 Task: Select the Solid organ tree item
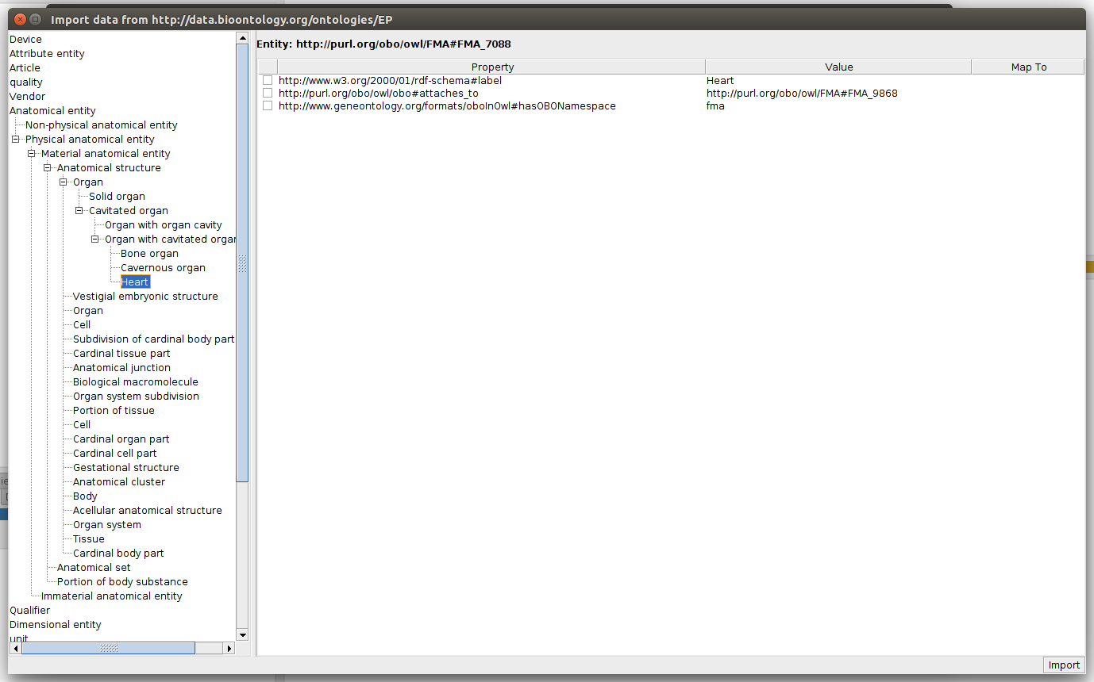coord(117,196)
